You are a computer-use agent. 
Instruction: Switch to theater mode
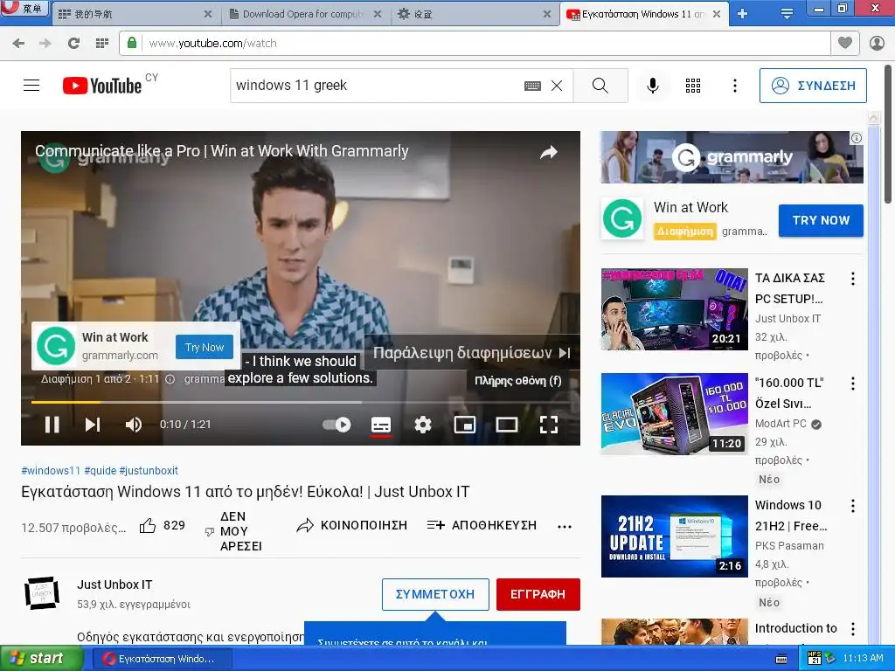click(x=507, y=425)
